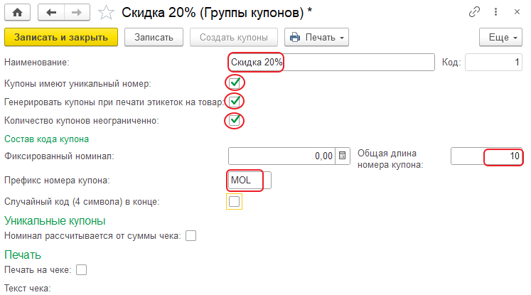
Task: Open calculator in Фиксированный номинал field
Action: click(342, 156)
